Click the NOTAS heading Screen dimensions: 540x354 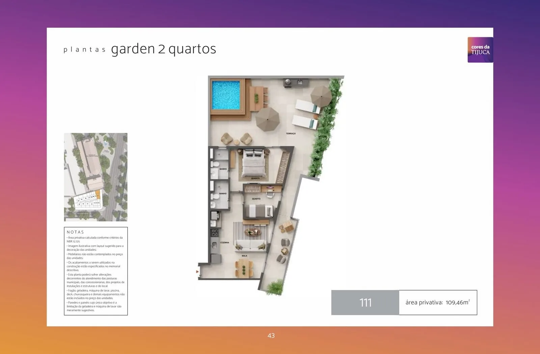coord(75,232)
